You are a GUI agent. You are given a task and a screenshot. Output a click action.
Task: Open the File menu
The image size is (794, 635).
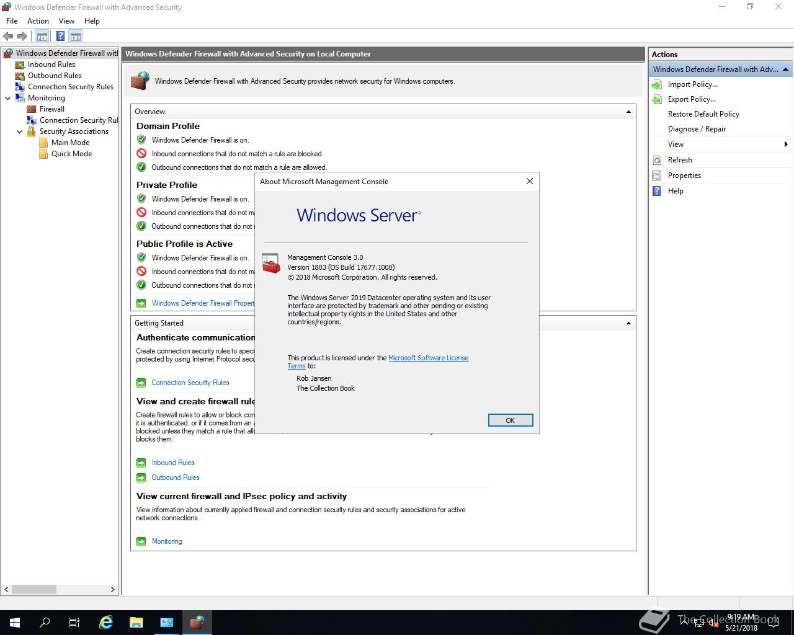pos(12,20)
